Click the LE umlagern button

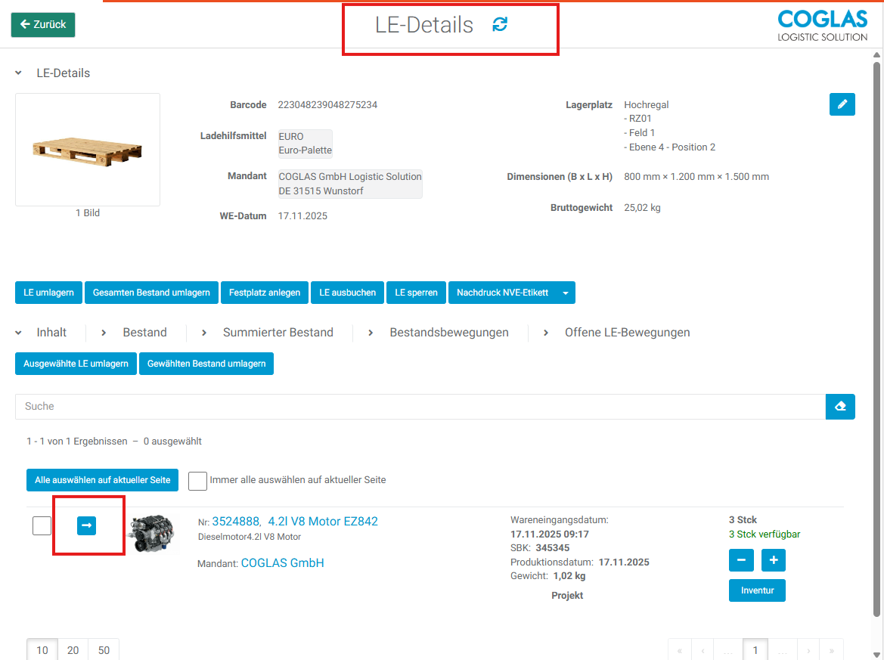click(x=48, y=293)
